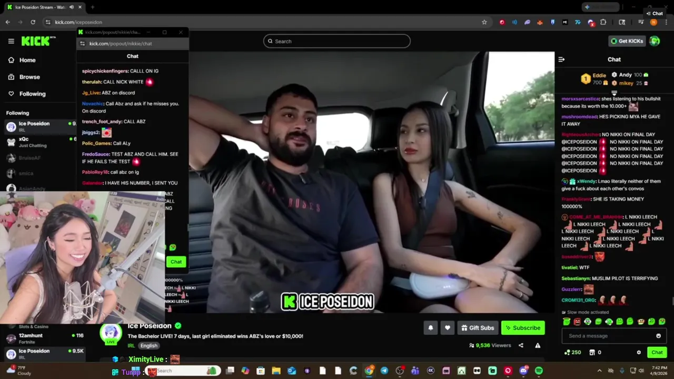This screenshot has height=379, width=674.
Task: Send message with green Chat button
Action: (657, 353)
